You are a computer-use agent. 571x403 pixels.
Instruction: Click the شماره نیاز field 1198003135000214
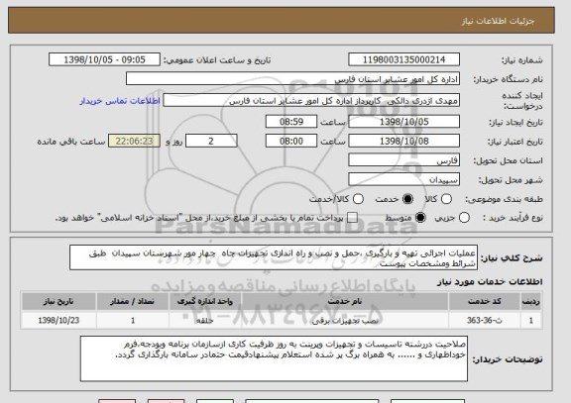(x=403, y=59)
